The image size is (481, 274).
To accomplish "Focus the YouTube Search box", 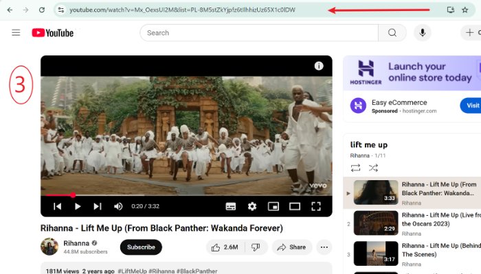I will click(259, 33).
